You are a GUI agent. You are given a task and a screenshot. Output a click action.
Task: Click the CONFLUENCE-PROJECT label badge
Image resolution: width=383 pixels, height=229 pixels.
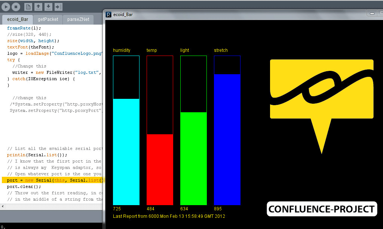pos(322,209)
